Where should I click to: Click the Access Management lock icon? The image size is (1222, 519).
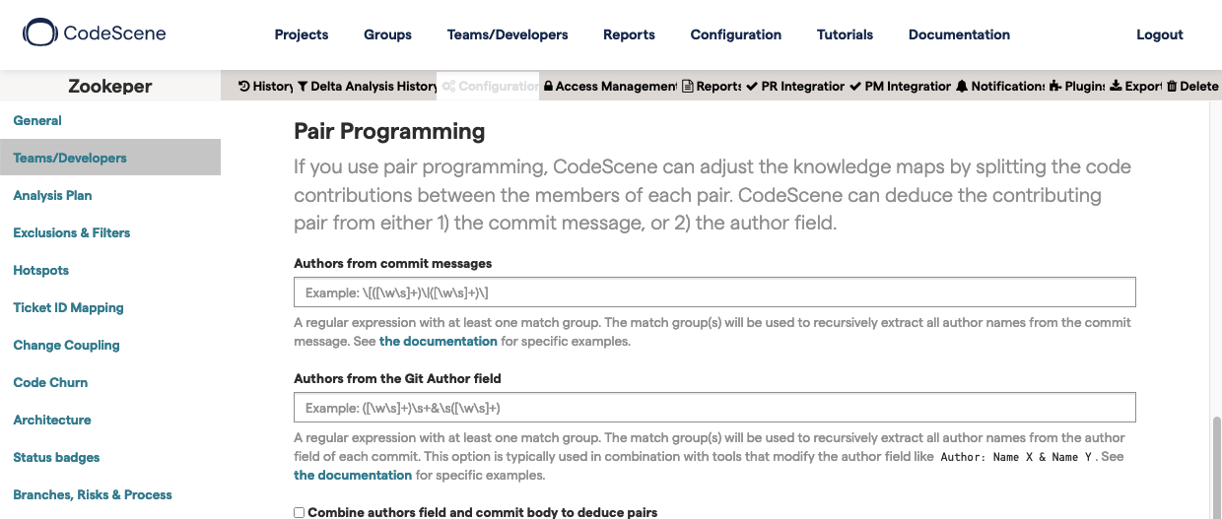point(548,87)
